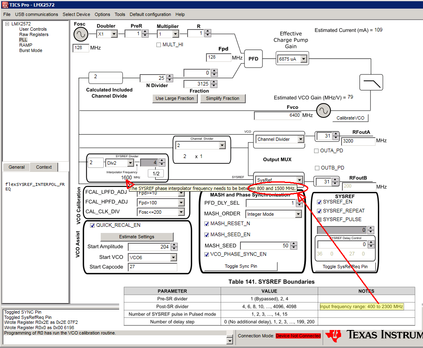Toggle the OUTA_PD checkbox
The height and width of the screenshot is (348, 423).
coord(317,151)
